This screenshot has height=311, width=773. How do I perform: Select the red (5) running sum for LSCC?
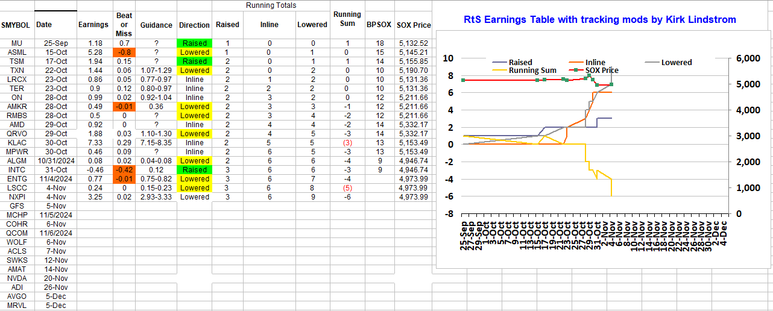point(347,188)
